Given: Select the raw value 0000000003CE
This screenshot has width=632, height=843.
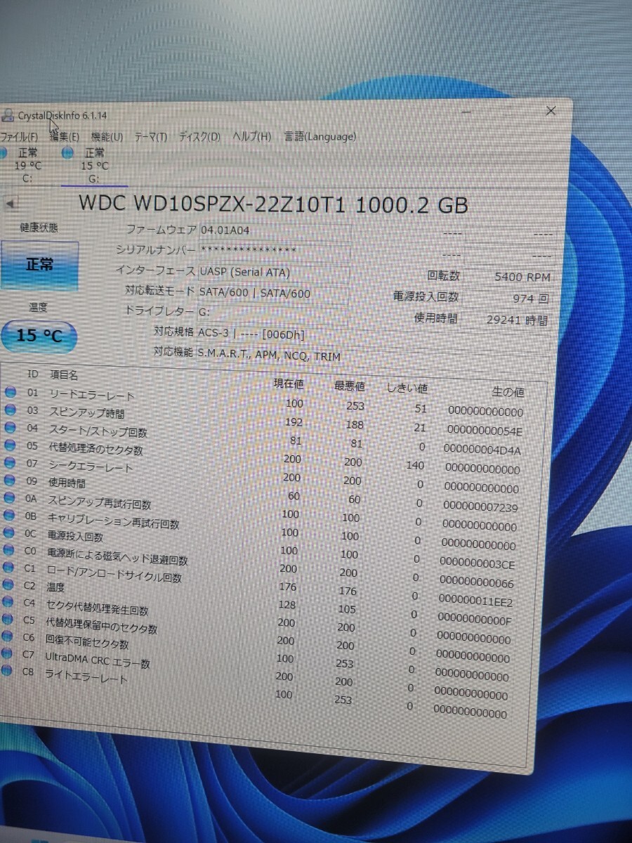Looking at the screenshot, I should (477, 563).
